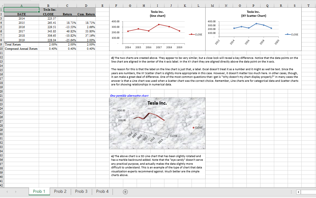Select the 18.71% cell in Return column
This screenshot has height=198, width=316.
coord(67,23)
